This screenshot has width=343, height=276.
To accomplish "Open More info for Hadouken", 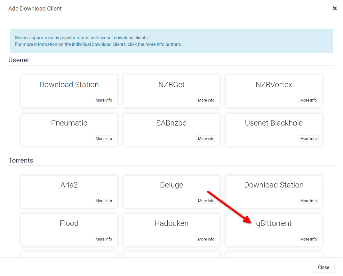I will [206, 239].
